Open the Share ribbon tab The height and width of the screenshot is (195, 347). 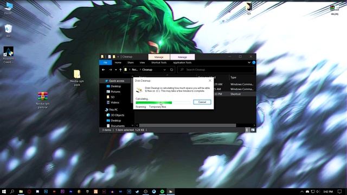pyautogui.click(x=130, y=63)
